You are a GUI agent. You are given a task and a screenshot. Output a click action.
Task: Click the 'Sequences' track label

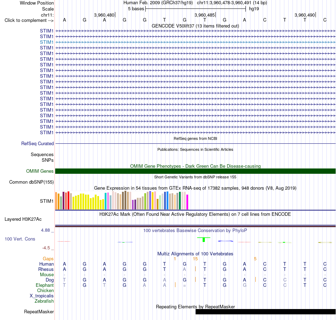(x=42, y=155)
